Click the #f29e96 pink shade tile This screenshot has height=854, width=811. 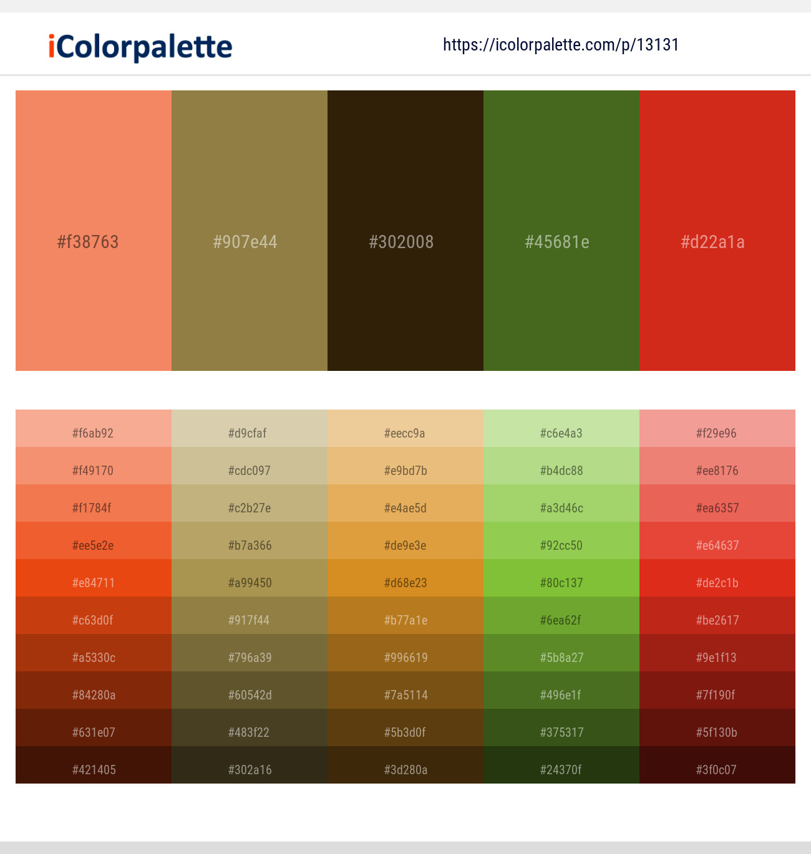pos(716,433)
